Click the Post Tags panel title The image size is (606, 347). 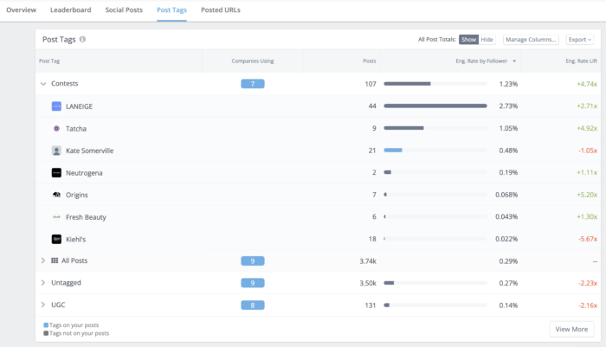click(59, 40)
